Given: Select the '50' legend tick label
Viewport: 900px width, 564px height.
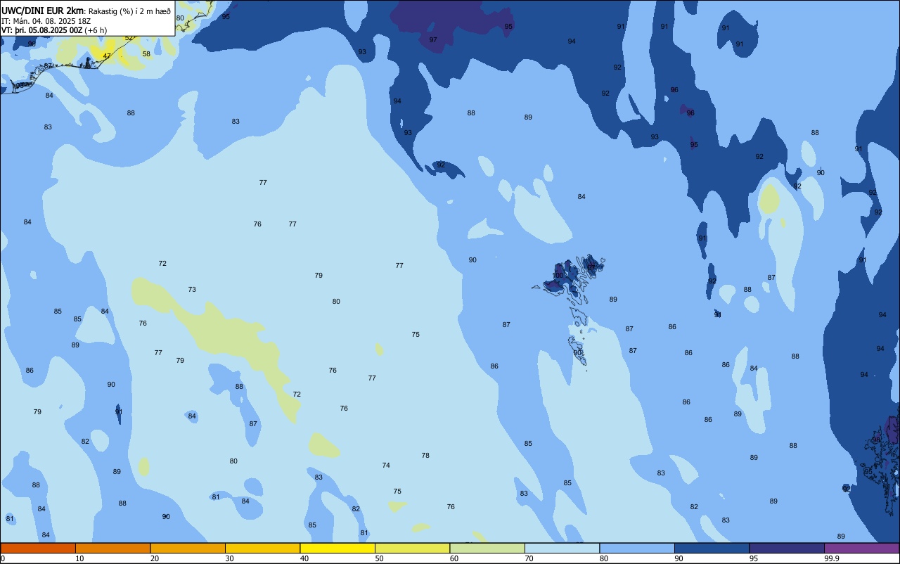Looking at the screenshot, I should [x=379, y=558].
